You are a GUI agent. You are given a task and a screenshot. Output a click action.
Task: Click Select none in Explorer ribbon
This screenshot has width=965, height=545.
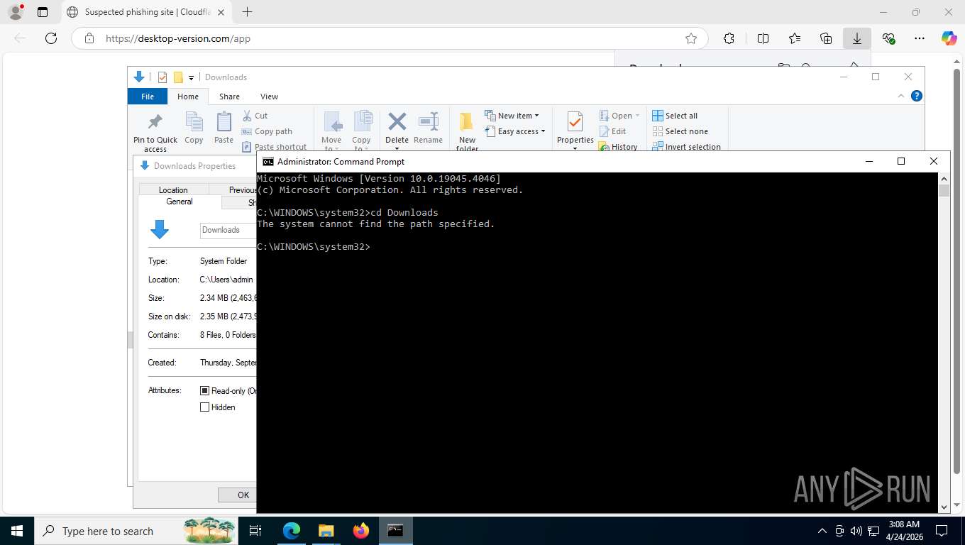680,131
